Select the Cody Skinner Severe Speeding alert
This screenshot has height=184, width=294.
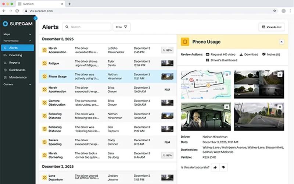[108, 142]
